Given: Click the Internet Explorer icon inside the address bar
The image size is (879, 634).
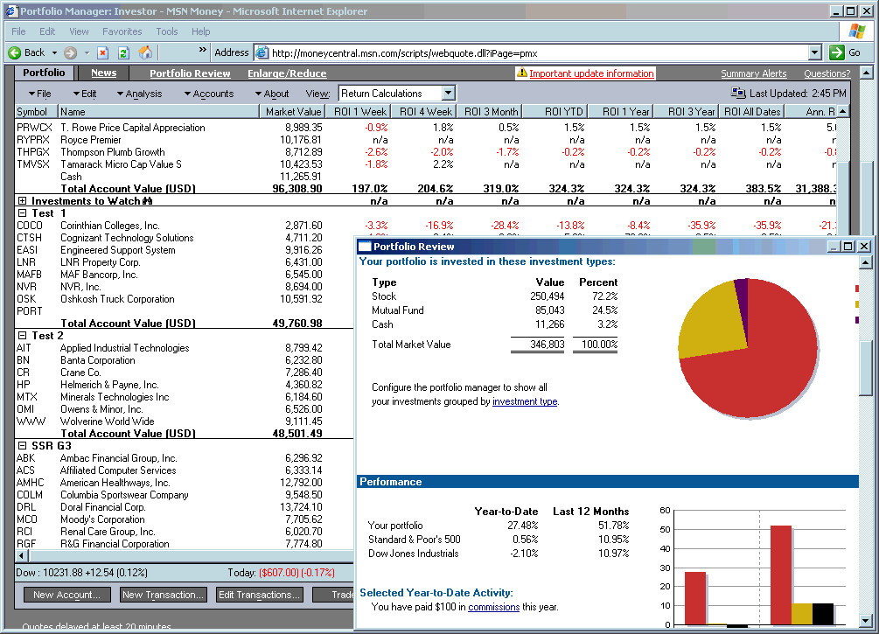Looking at the screenshot, I should tap(261, 52).
